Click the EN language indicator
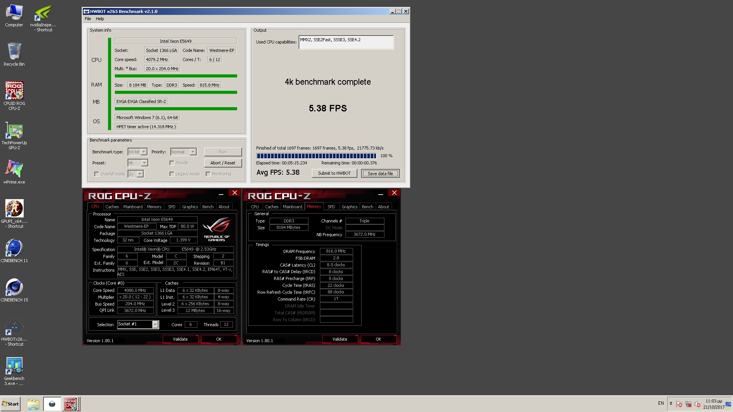 click(661, 403)
